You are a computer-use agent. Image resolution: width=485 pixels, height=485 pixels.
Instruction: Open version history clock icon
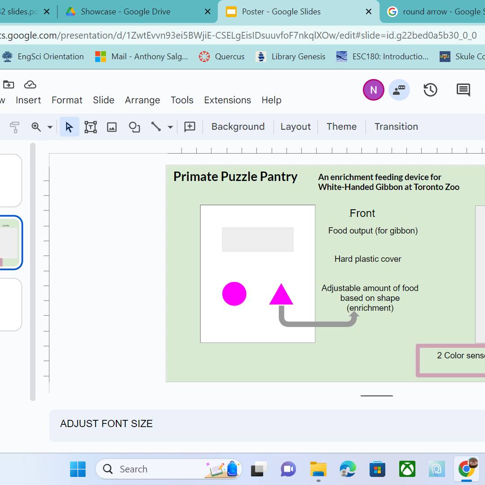(430, 90)
